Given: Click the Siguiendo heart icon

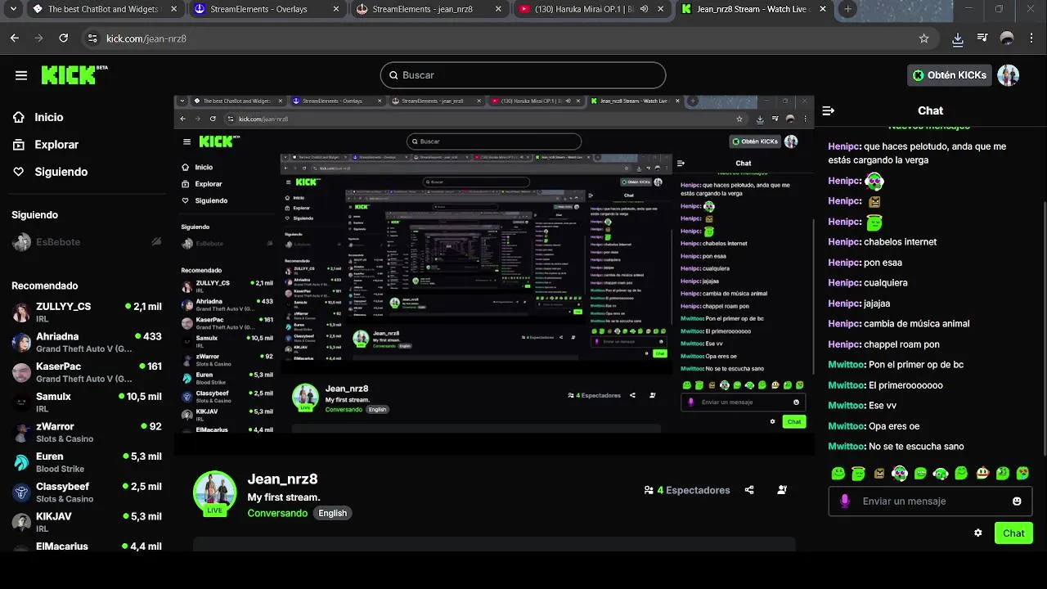Looking at the screenshot, I should pyautogui.click(x=19, y=172).
